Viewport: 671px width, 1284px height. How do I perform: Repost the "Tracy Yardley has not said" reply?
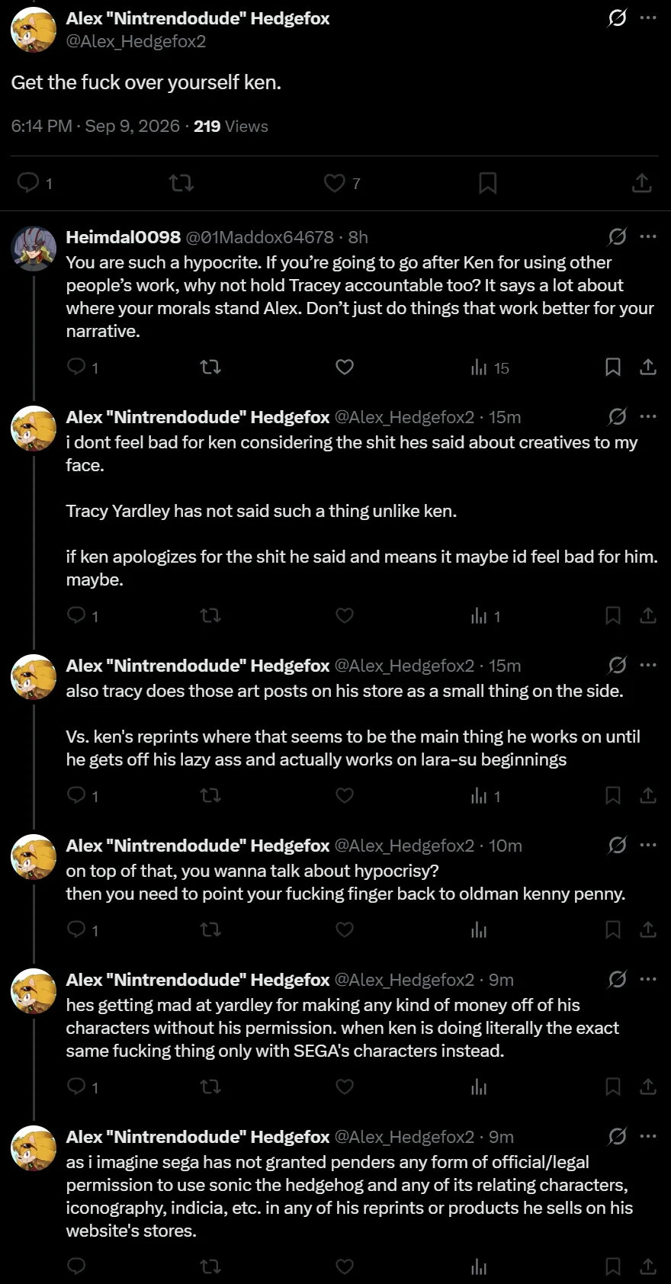(210, 615)
